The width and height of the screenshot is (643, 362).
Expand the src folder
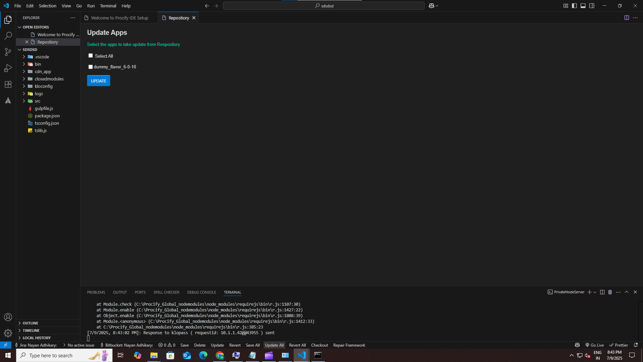pos(24,101)
